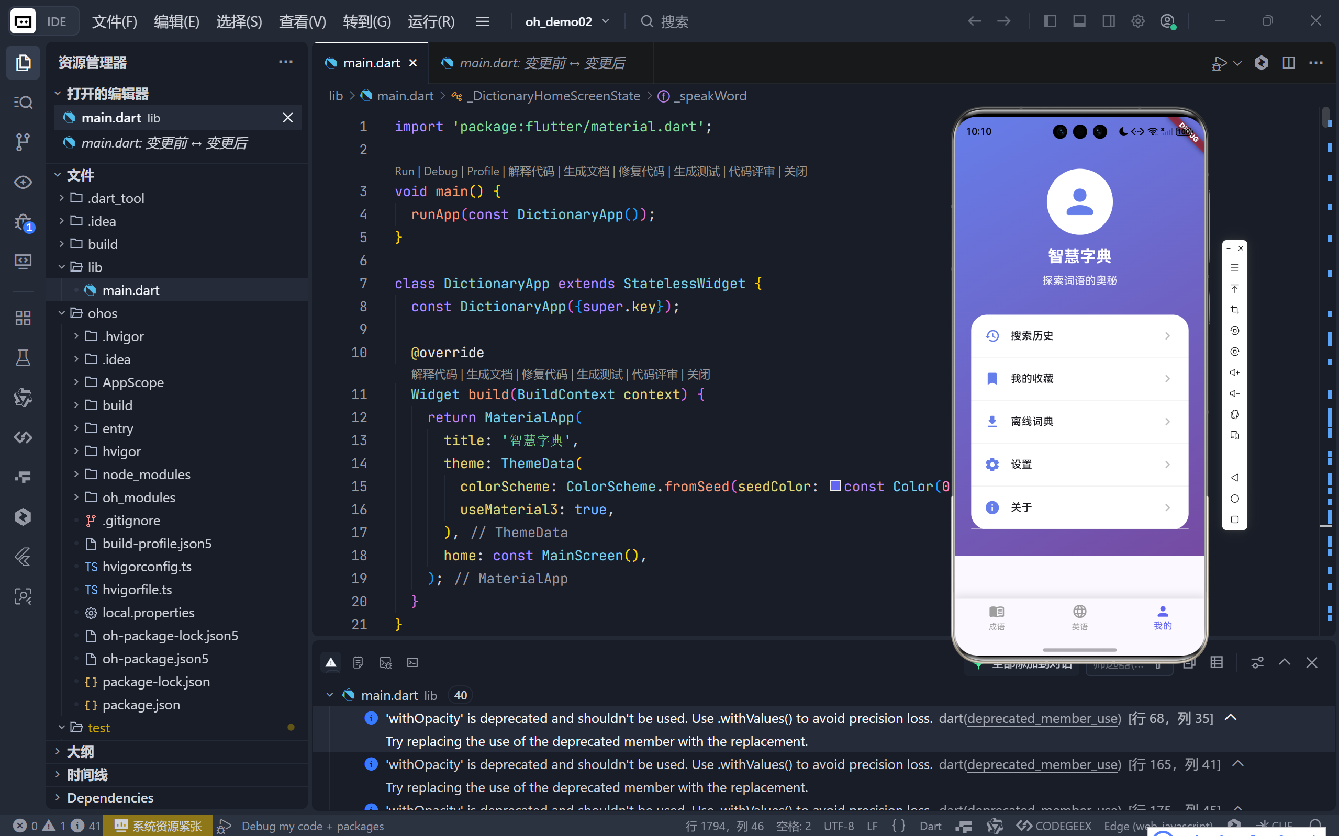Click the color swatch on line 15

pyautogui.click(x=835, y=486)
